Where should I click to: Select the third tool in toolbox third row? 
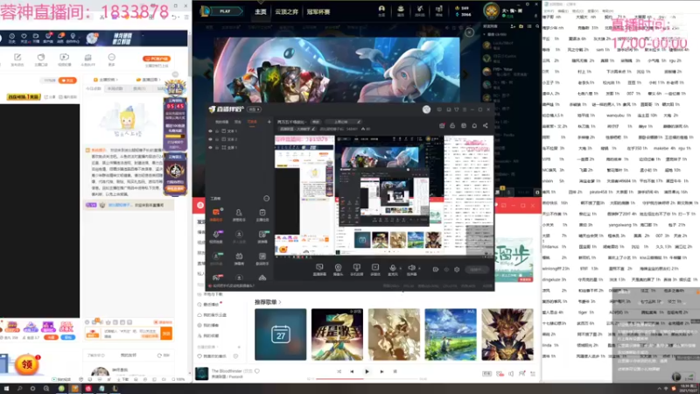click(262, 258)
